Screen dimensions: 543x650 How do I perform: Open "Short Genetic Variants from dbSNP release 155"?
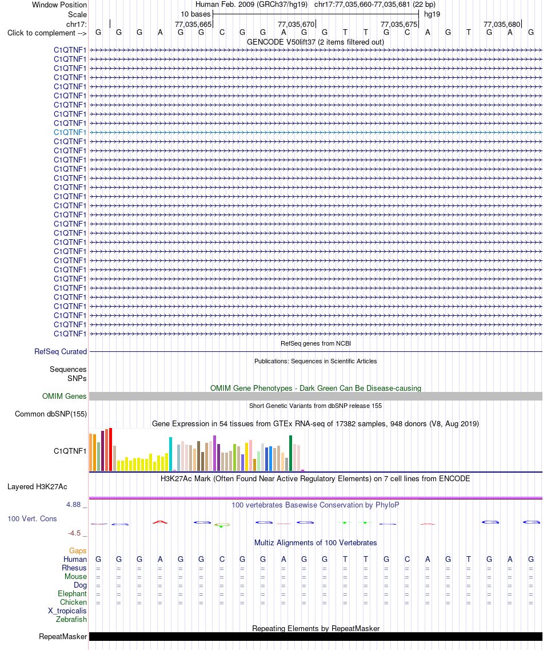coord(316,406)
